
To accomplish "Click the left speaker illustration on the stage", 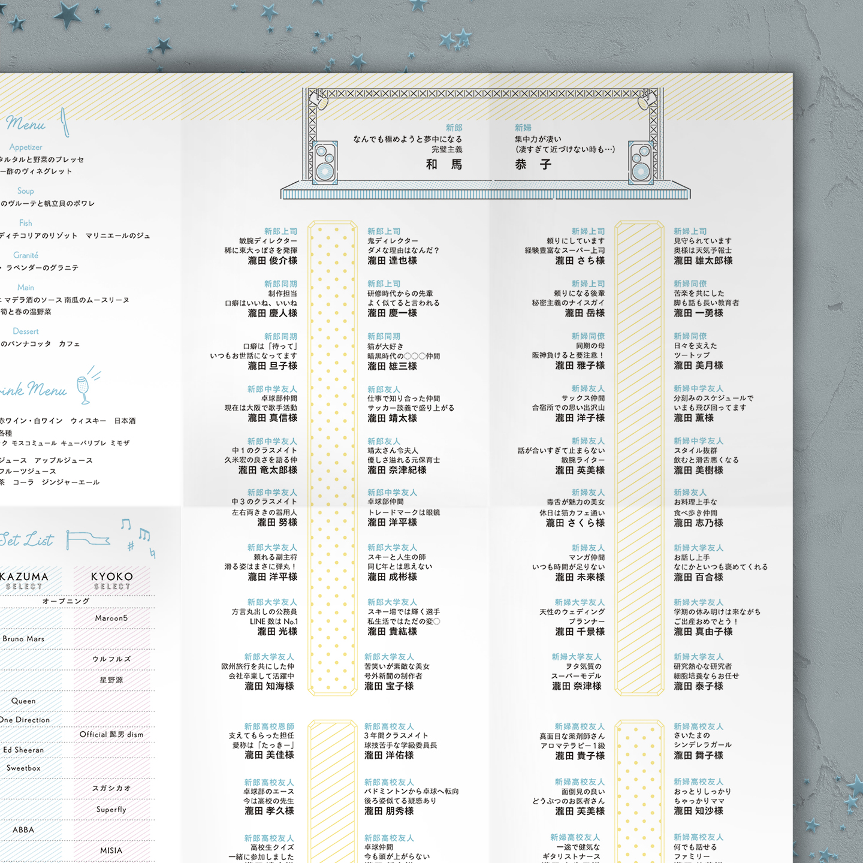I will 325,162.
